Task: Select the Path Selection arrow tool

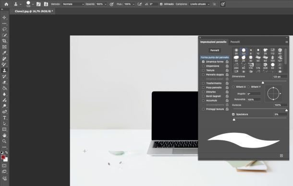Action: pos(4,124)
